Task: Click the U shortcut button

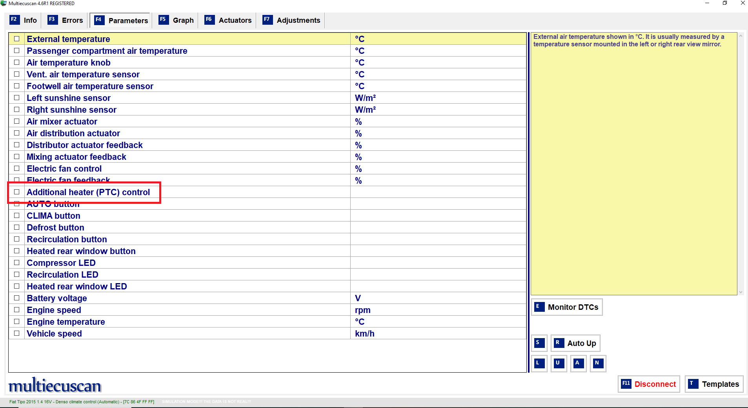Action: click(x=559, y=363)
